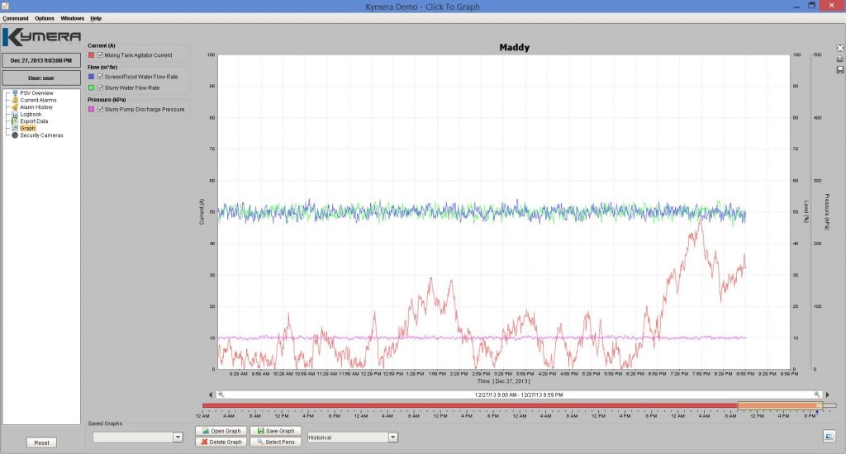Screen dimensions: 846x454
Task: Click pink swatch for Slurry Pump Discharge Pressure
Action: 91,109
